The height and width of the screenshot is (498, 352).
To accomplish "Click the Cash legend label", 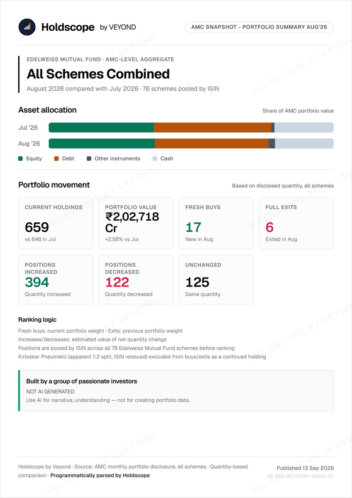I will pos(166,159).
